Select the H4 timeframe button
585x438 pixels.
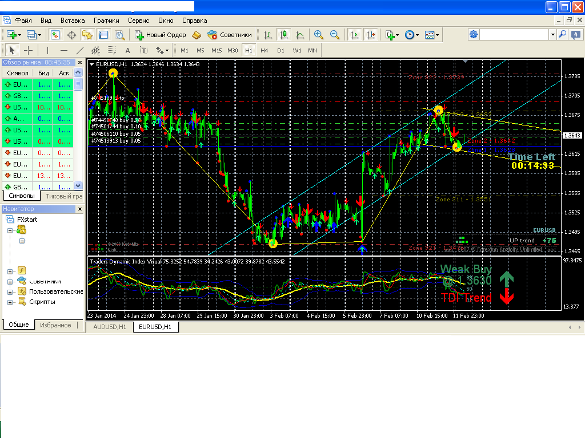pyautogui.click(x=265, y=50)
